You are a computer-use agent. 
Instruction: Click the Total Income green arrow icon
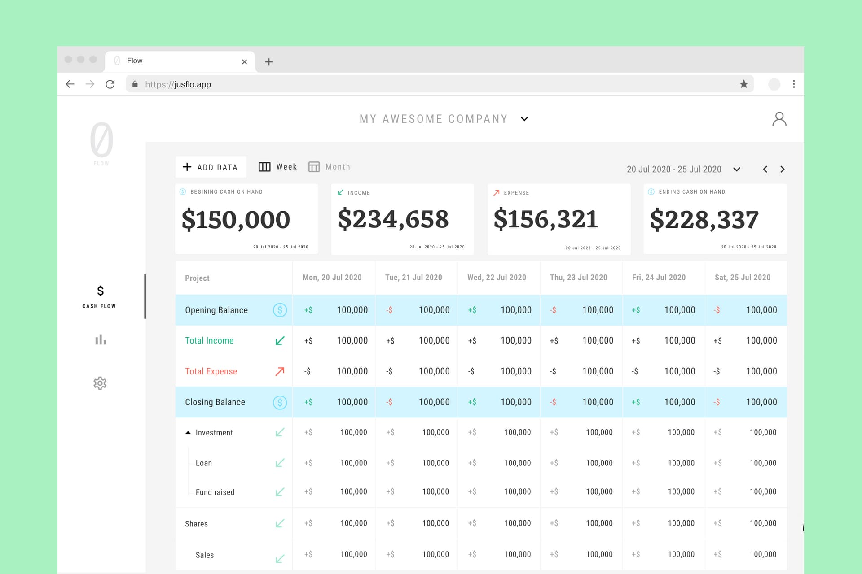click(280, 341)
